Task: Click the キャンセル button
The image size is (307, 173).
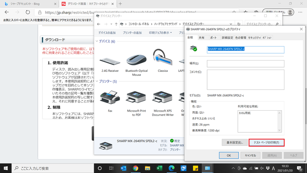Action: point(251,155)
